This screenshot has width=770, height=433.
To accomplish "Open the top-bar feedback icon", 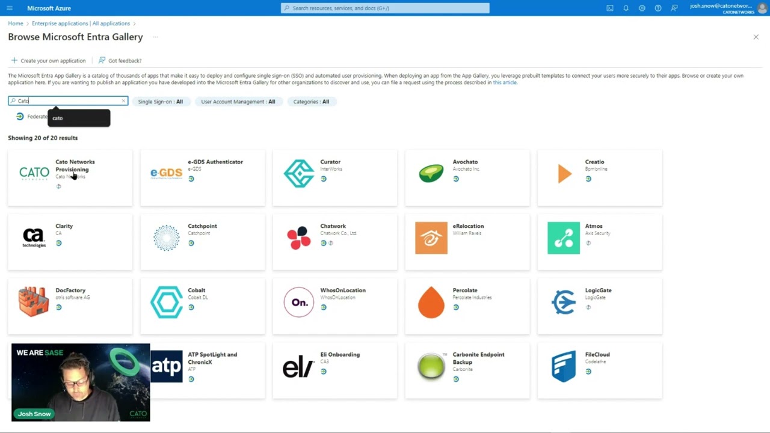I will (674, 8).
